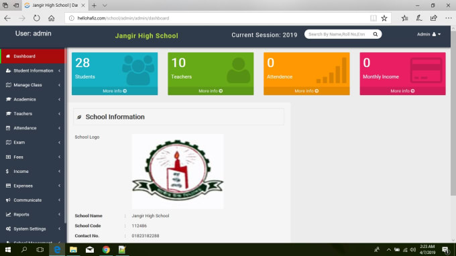The height and width of the screenshot is (256, 456).
Task: Toggle reading view icon
Action: pyautogui.click(x=374, y=18)
